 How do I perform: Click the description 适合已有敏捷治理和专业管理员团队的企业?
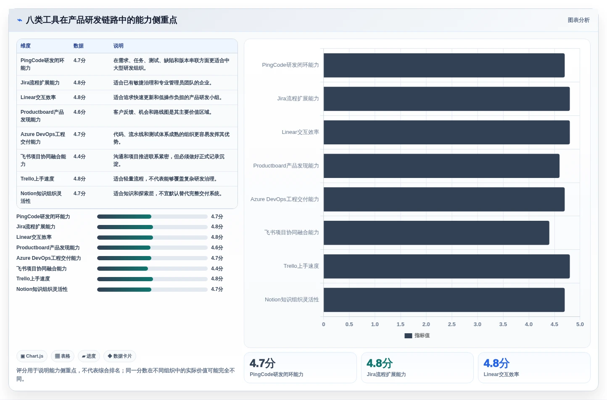coord(164,83)
